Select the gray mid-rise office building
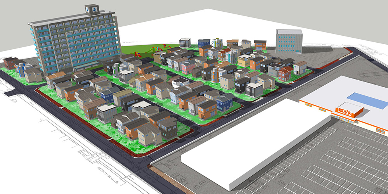Image resolution: width=388 pixels, height=194 pixels. coord(289,41)
